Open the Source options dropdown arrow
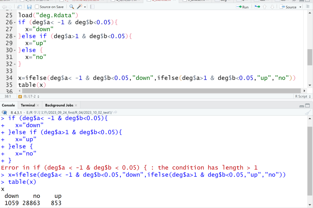The height and width of the screenshot is (208, 313). [x=300, y=7]
